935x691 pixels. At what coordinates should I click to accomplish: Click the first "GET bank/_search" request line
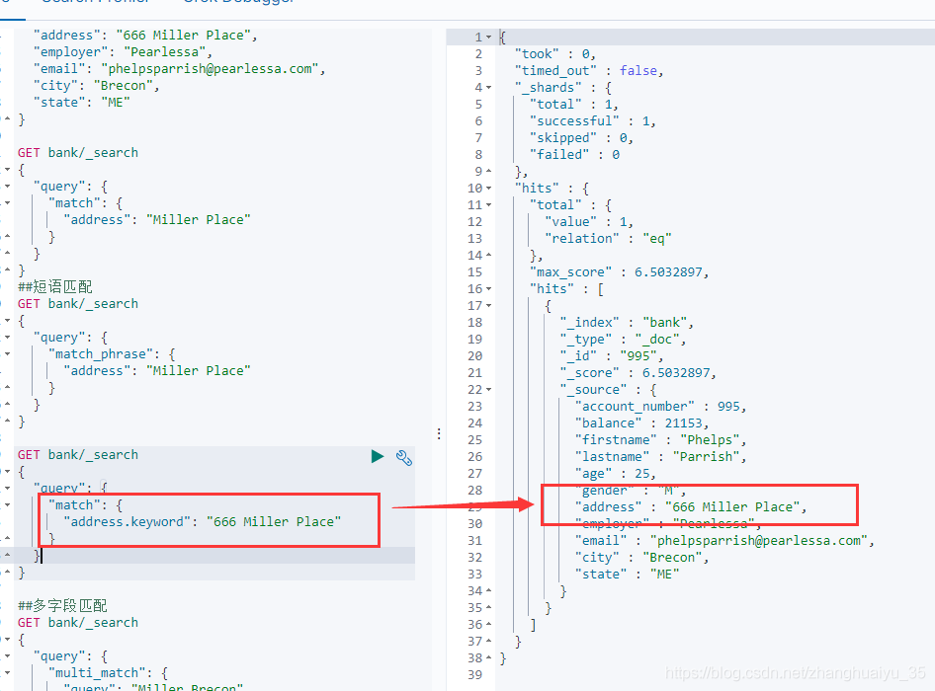(77, 152)
